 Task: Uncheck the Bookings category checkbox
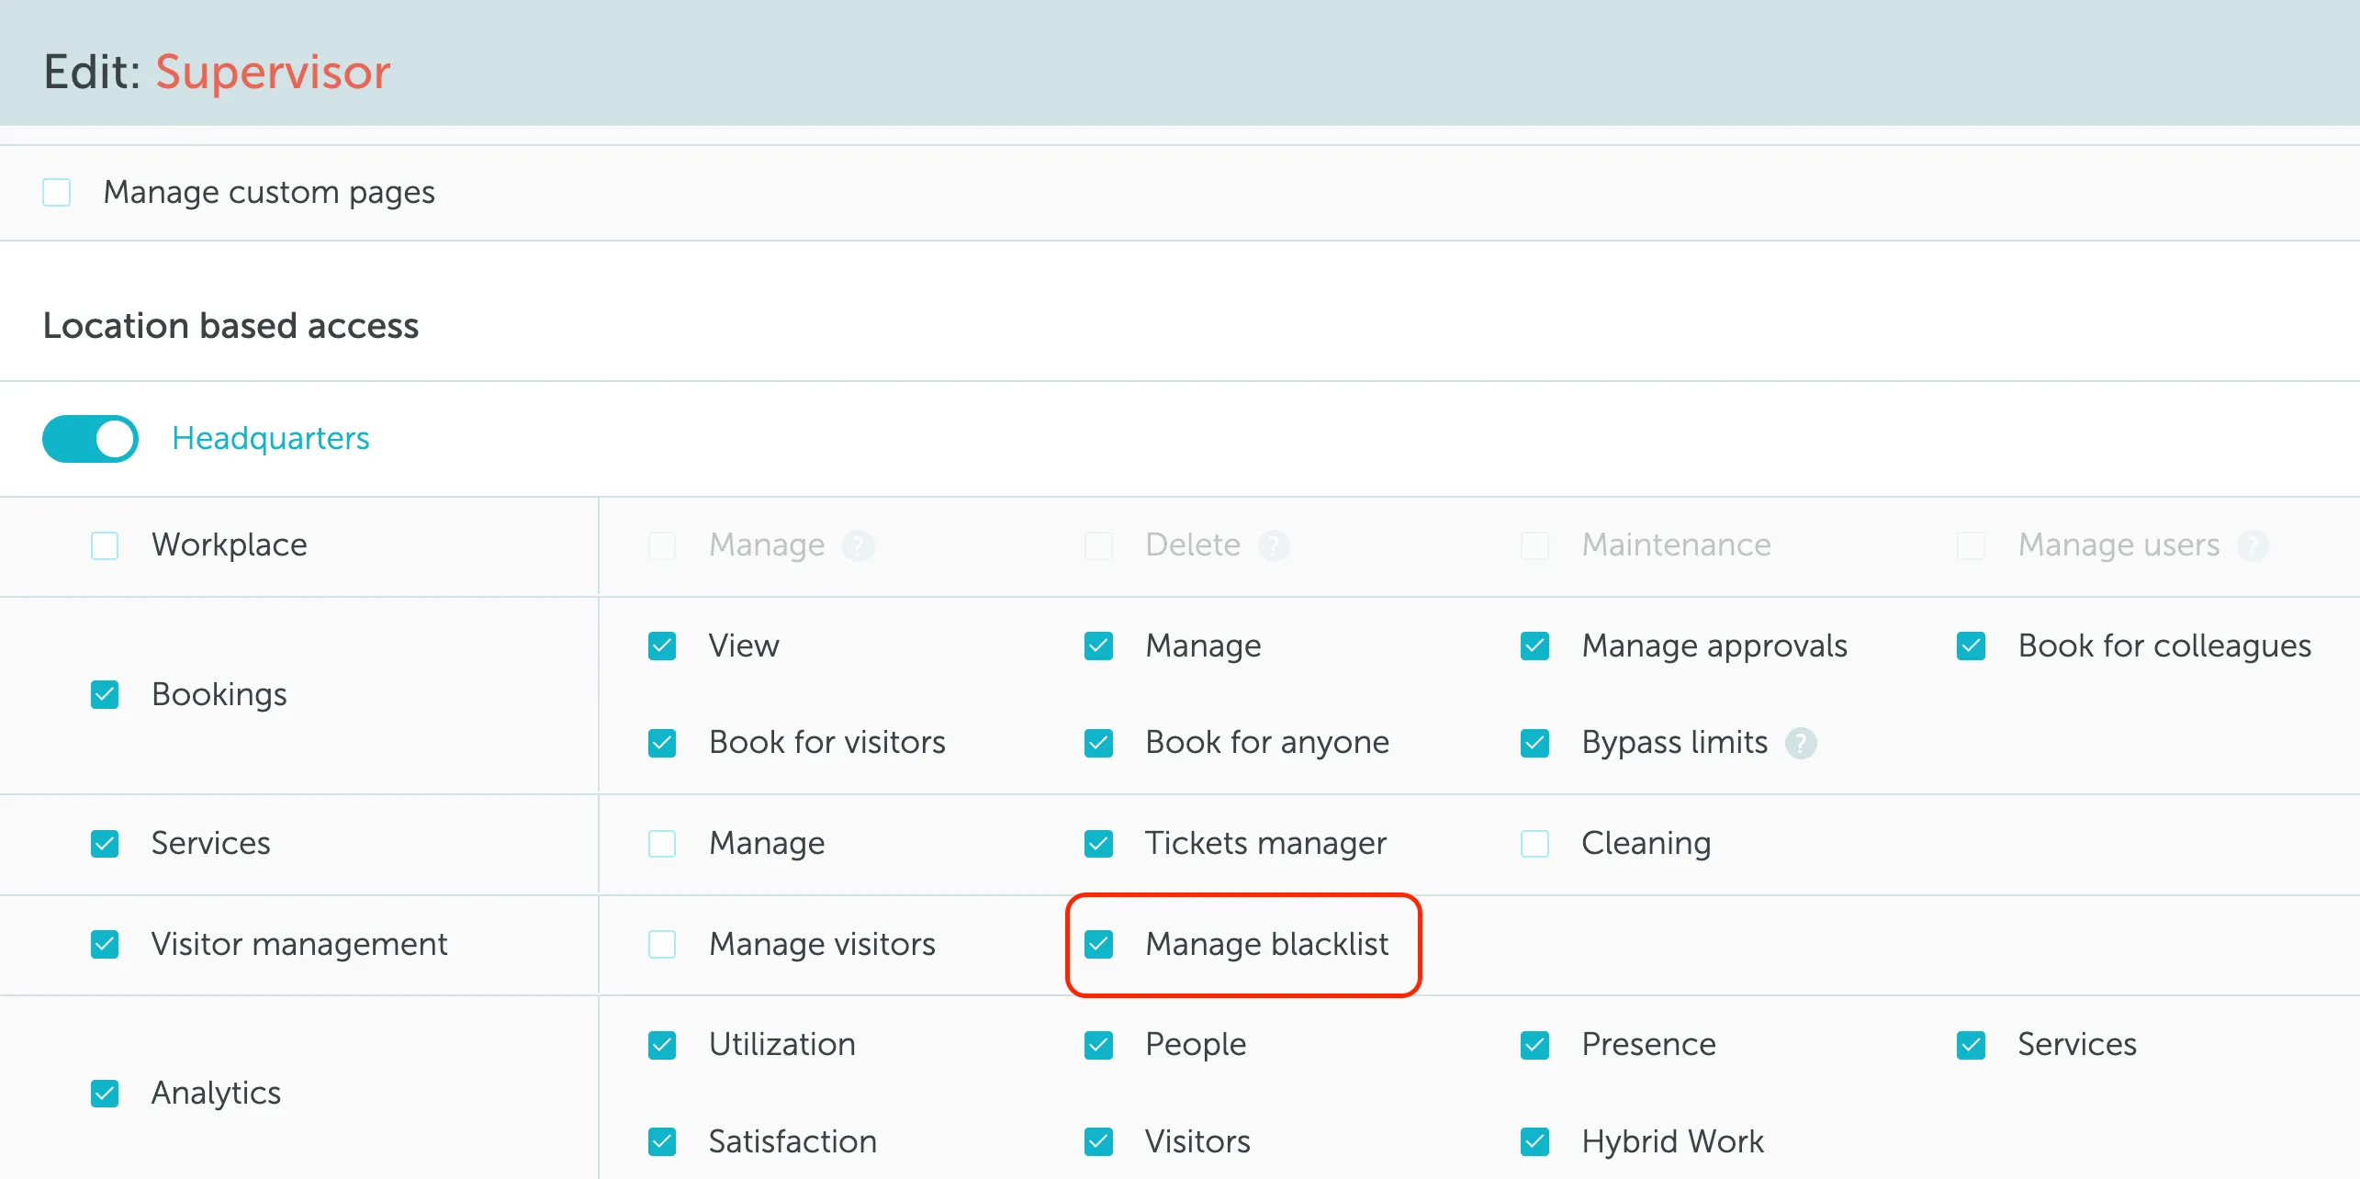pos(105,694)
